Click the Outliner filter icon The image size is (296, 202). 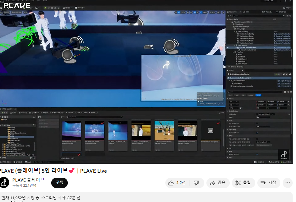(x=229, y=16)
